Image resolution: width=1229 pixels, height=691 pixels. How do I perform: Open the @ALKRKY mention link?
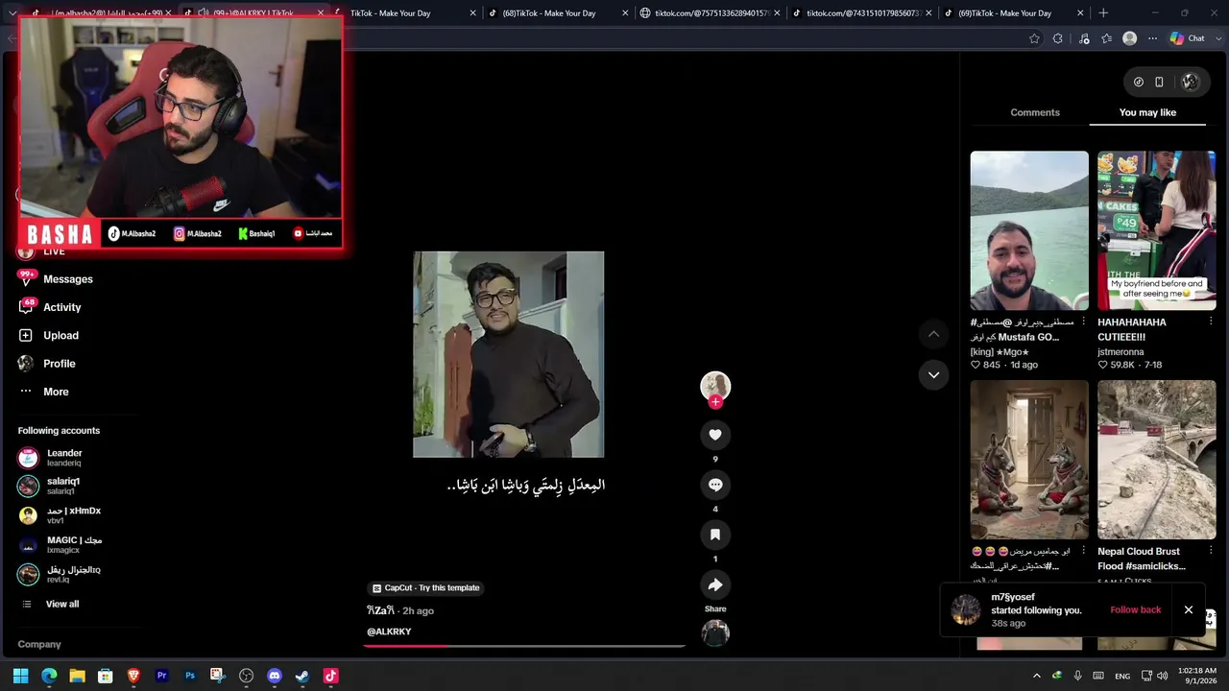[x=389, y=631]
